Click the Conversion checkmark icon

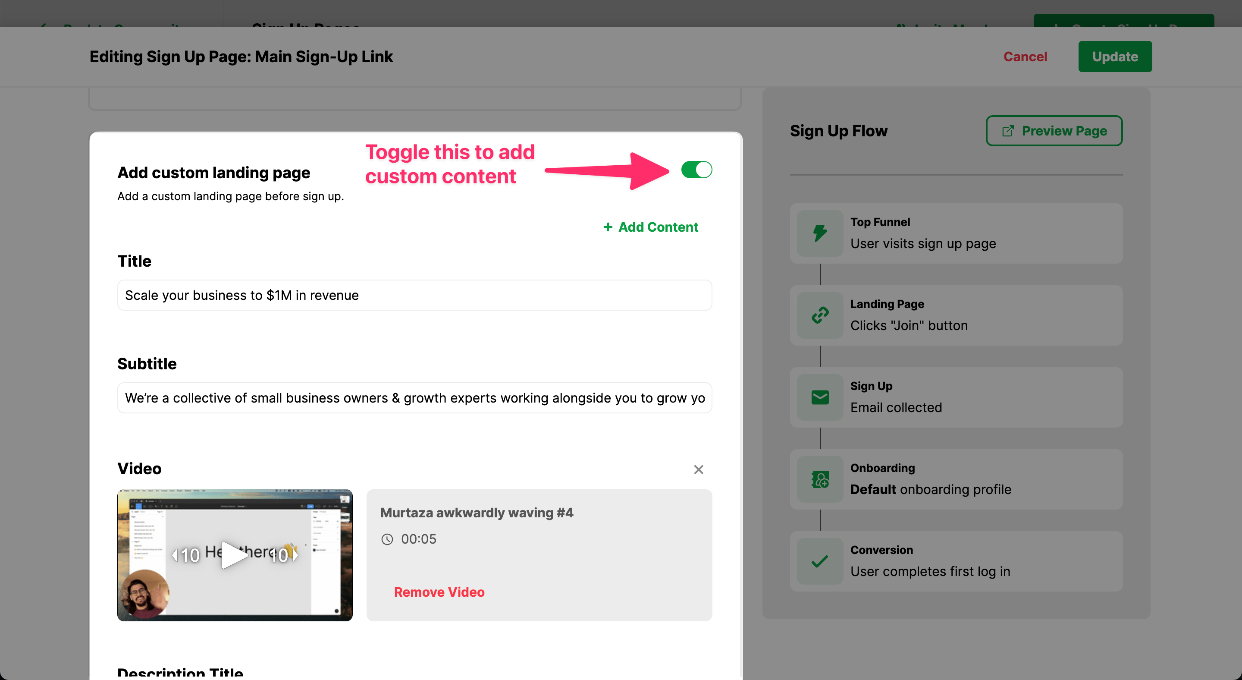click(820, 561)
